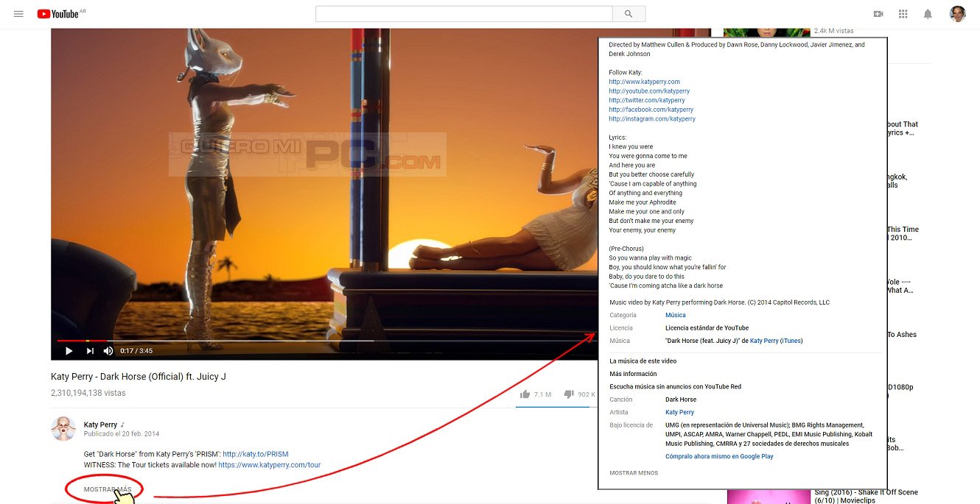
Task: Click the '(Pre-Chorus)' text
Action: click(628, 249)
